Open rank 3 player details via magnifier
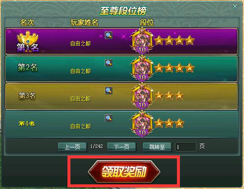Screen dimensions: 244x189 pos(109,90)
